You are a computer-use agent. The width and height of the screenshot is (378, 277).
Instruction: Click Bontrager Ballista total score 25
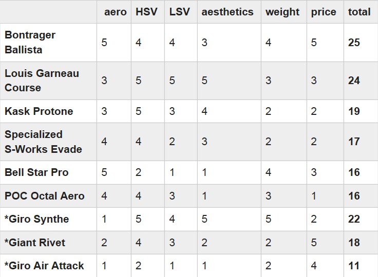click(x=354, y=43)
